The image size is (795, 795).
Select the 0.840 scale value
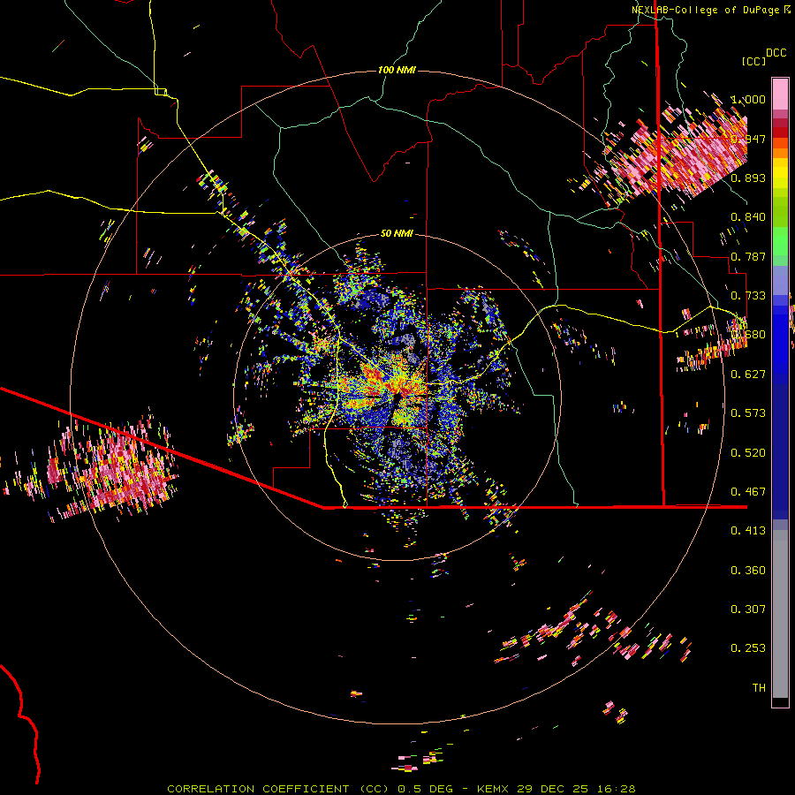point(748,217)
